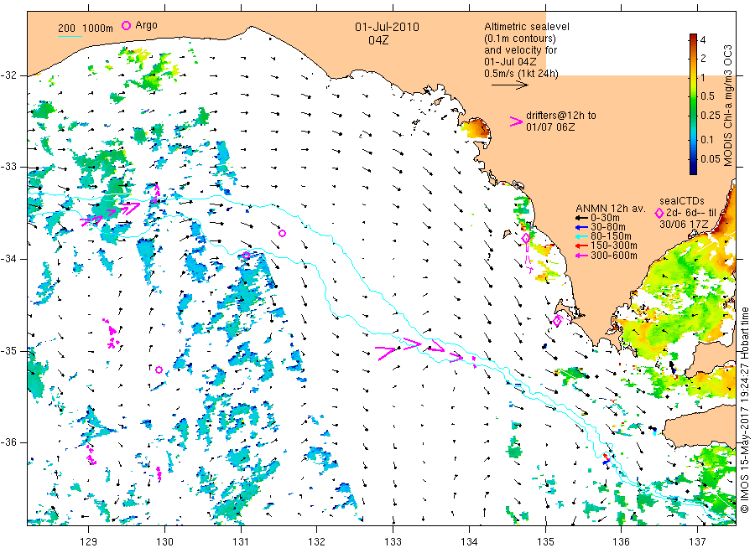Click the longitude axis label 135
The height and width of the screenshot is (553, 755).
545,542
